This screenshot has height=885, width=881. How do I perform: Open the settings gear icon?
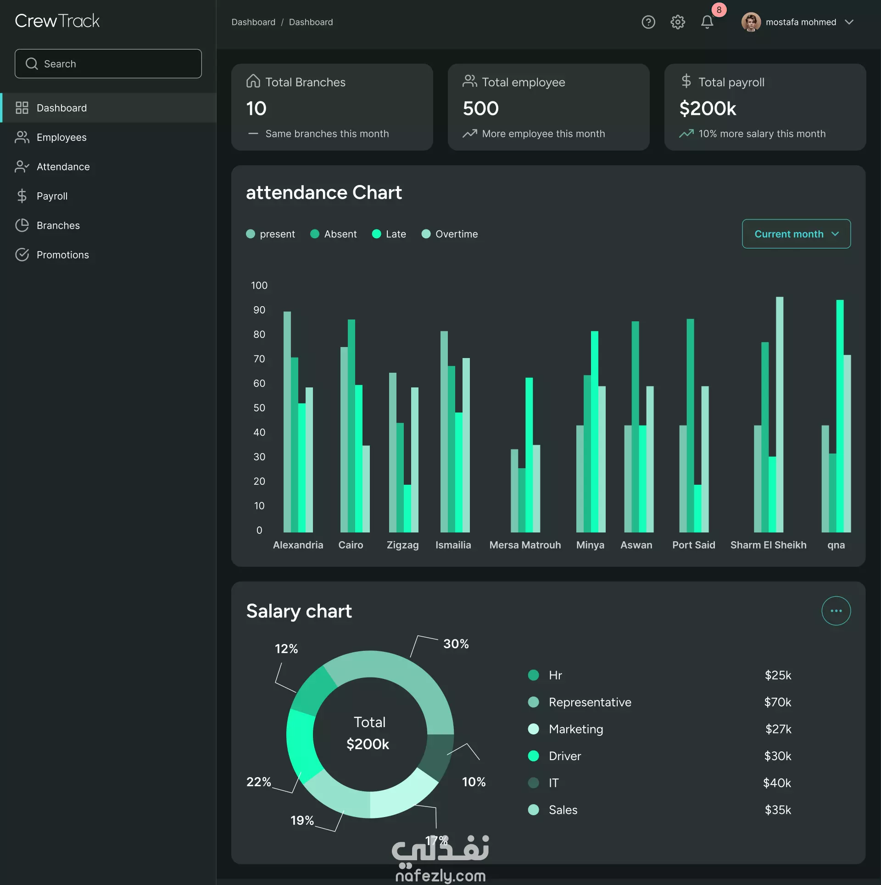click(x=677, y=22)
